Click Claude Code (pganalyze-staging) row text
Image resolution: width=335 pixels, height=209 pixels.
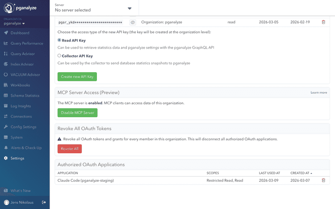click(x=85, y=180)
